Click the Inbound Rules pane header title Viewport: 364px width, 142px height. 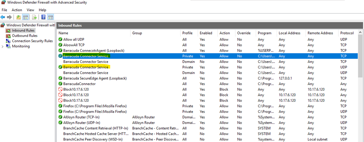coord(70,25)
